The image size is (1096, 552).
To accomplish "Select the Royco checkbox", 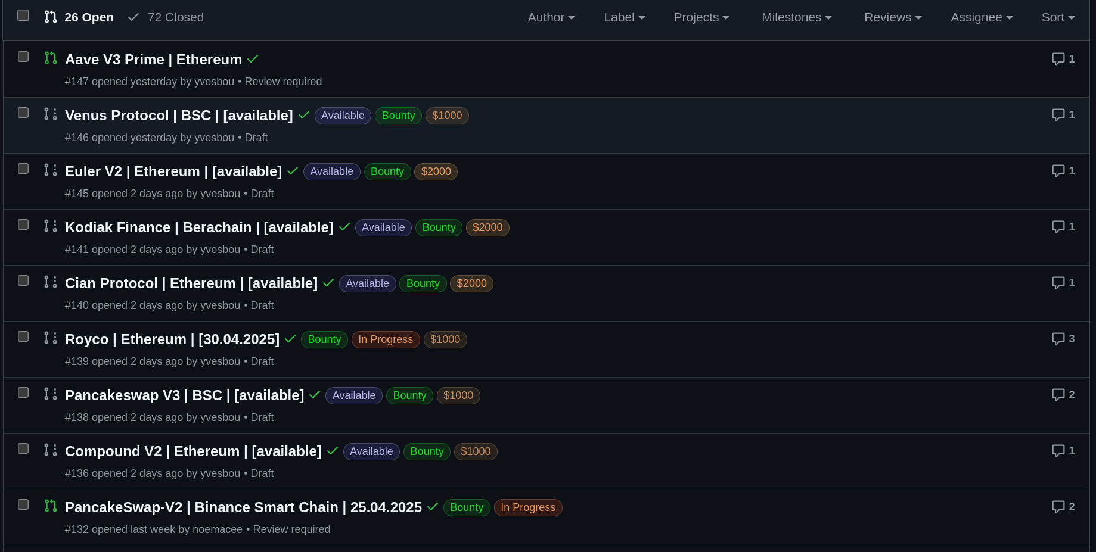I will point(23,336).
